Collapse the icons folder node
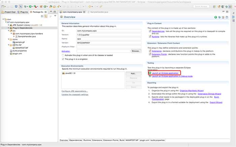 (x=8, y=39)
